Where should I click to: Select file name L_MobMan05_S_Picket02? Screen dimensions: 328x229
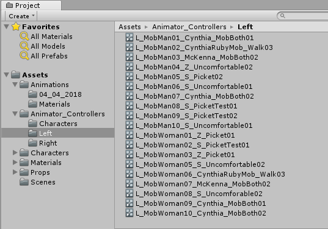tap(179, 77)
